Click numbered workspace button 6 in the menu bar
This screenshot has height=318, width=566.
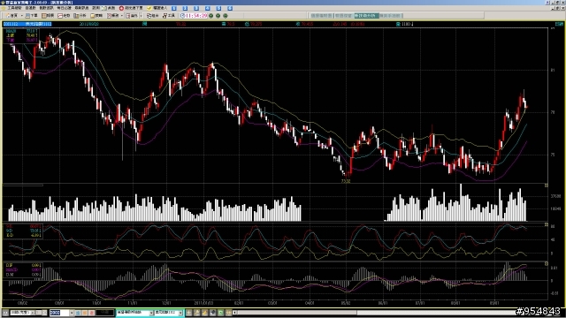pyautogui.click(x=230, y=8)
